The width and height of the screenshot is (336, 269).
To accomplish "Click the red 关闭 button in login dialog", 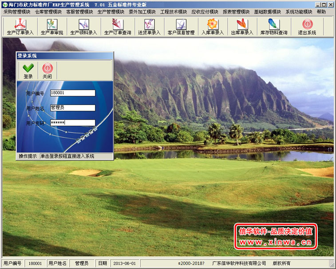I will tap(47, 70).
